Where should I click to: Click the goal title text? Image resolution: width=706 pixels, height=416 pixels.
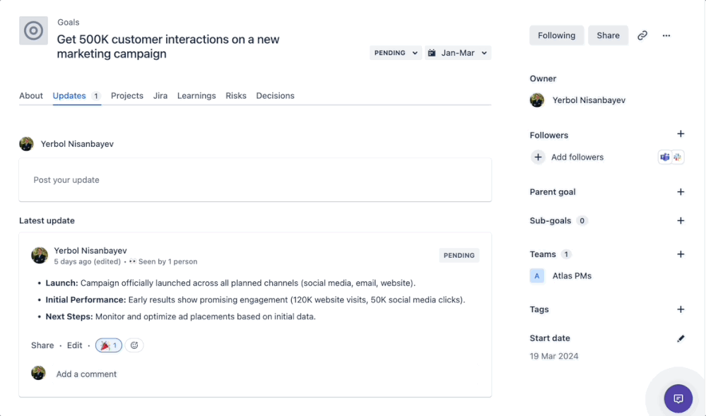[x=168, y=47]
